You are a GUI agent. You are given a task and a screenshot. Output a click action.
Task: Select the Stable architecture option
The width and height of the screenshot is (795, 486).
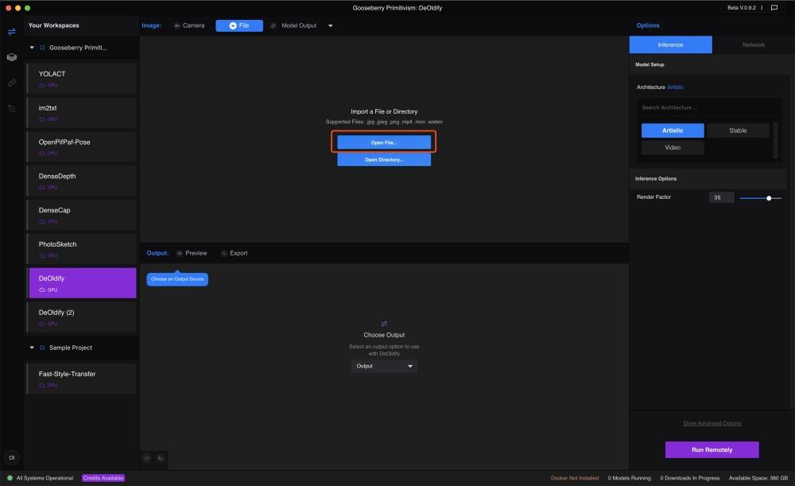point(738,130)
